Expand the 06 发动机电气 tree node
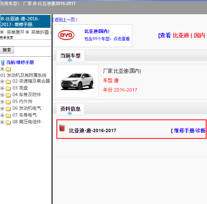 coord(2,108)
